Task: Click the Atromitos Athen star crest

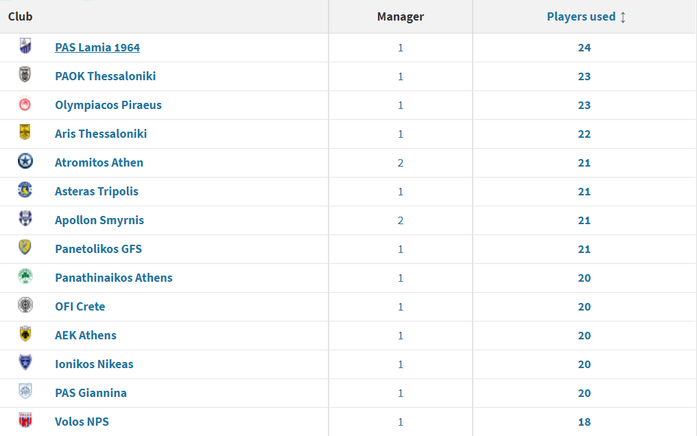Action: 25,161
